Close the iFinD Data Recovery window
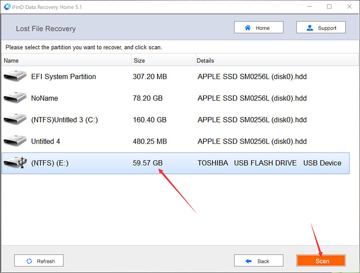The image size is (360, 273). pos(349,6)
